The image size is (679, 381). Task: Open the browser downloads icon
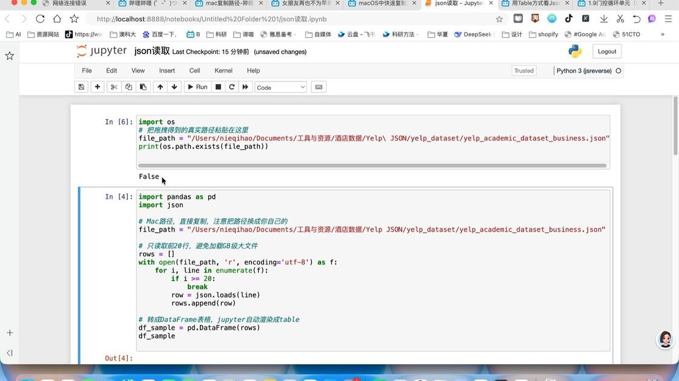click(604, 19)
